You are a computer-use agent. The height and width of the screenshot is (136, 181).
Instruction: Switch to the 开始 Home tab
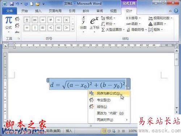click(25, 11)
